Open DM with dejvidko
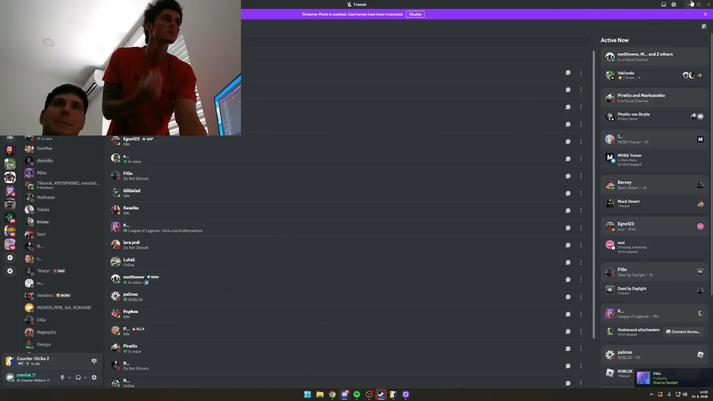 (x=62, y=160)
